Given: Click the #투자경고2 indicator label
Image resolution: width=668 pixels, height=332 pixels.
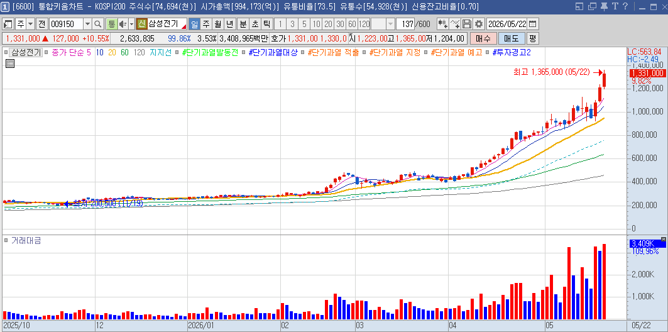Looking at the screenshot, I should pos(512,53).
